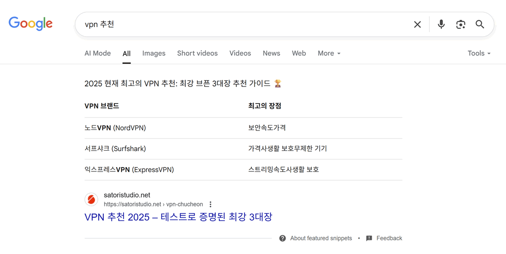Click the '보안속도가격' cell

click(x=267, y=128)
